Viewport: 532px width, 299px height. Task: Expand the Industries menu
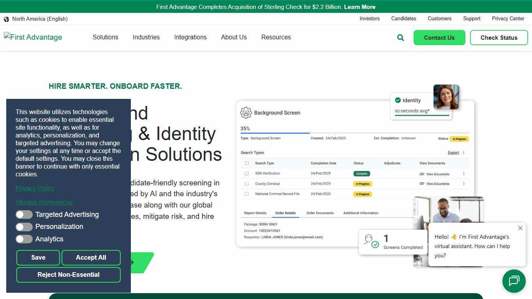tap(146, 37)
